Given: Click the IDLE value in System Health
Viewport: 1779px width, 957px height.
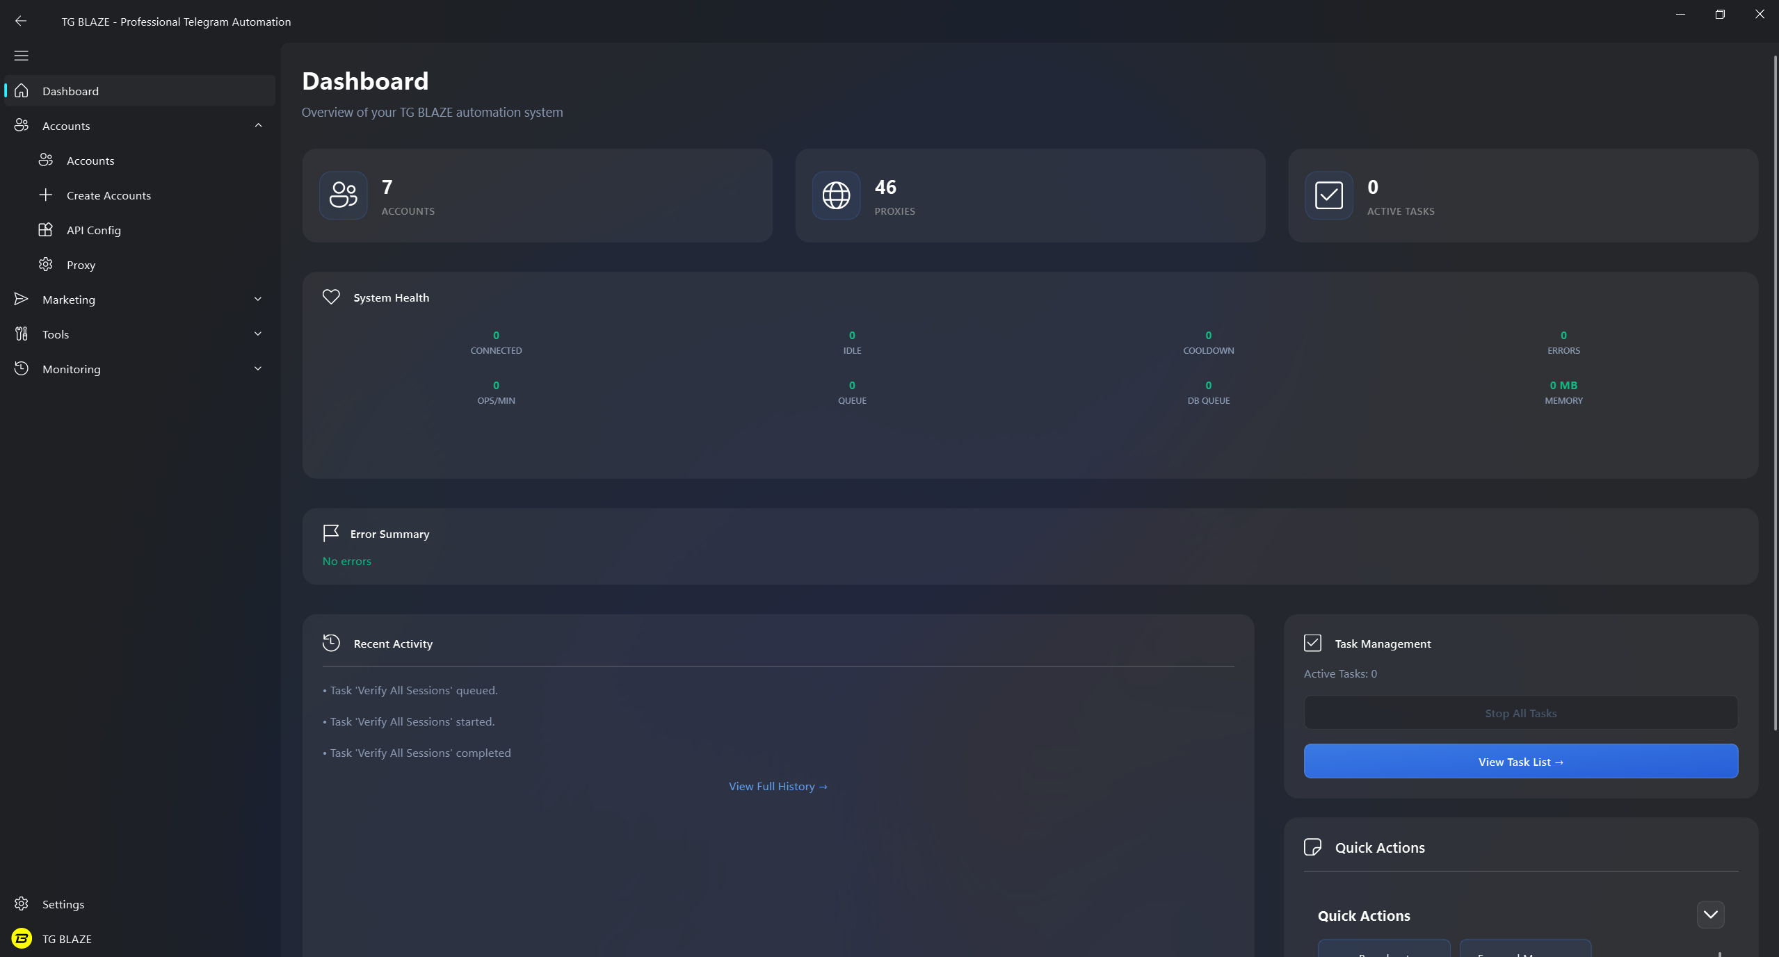Looking at the screenshot, I should (852, 335).
